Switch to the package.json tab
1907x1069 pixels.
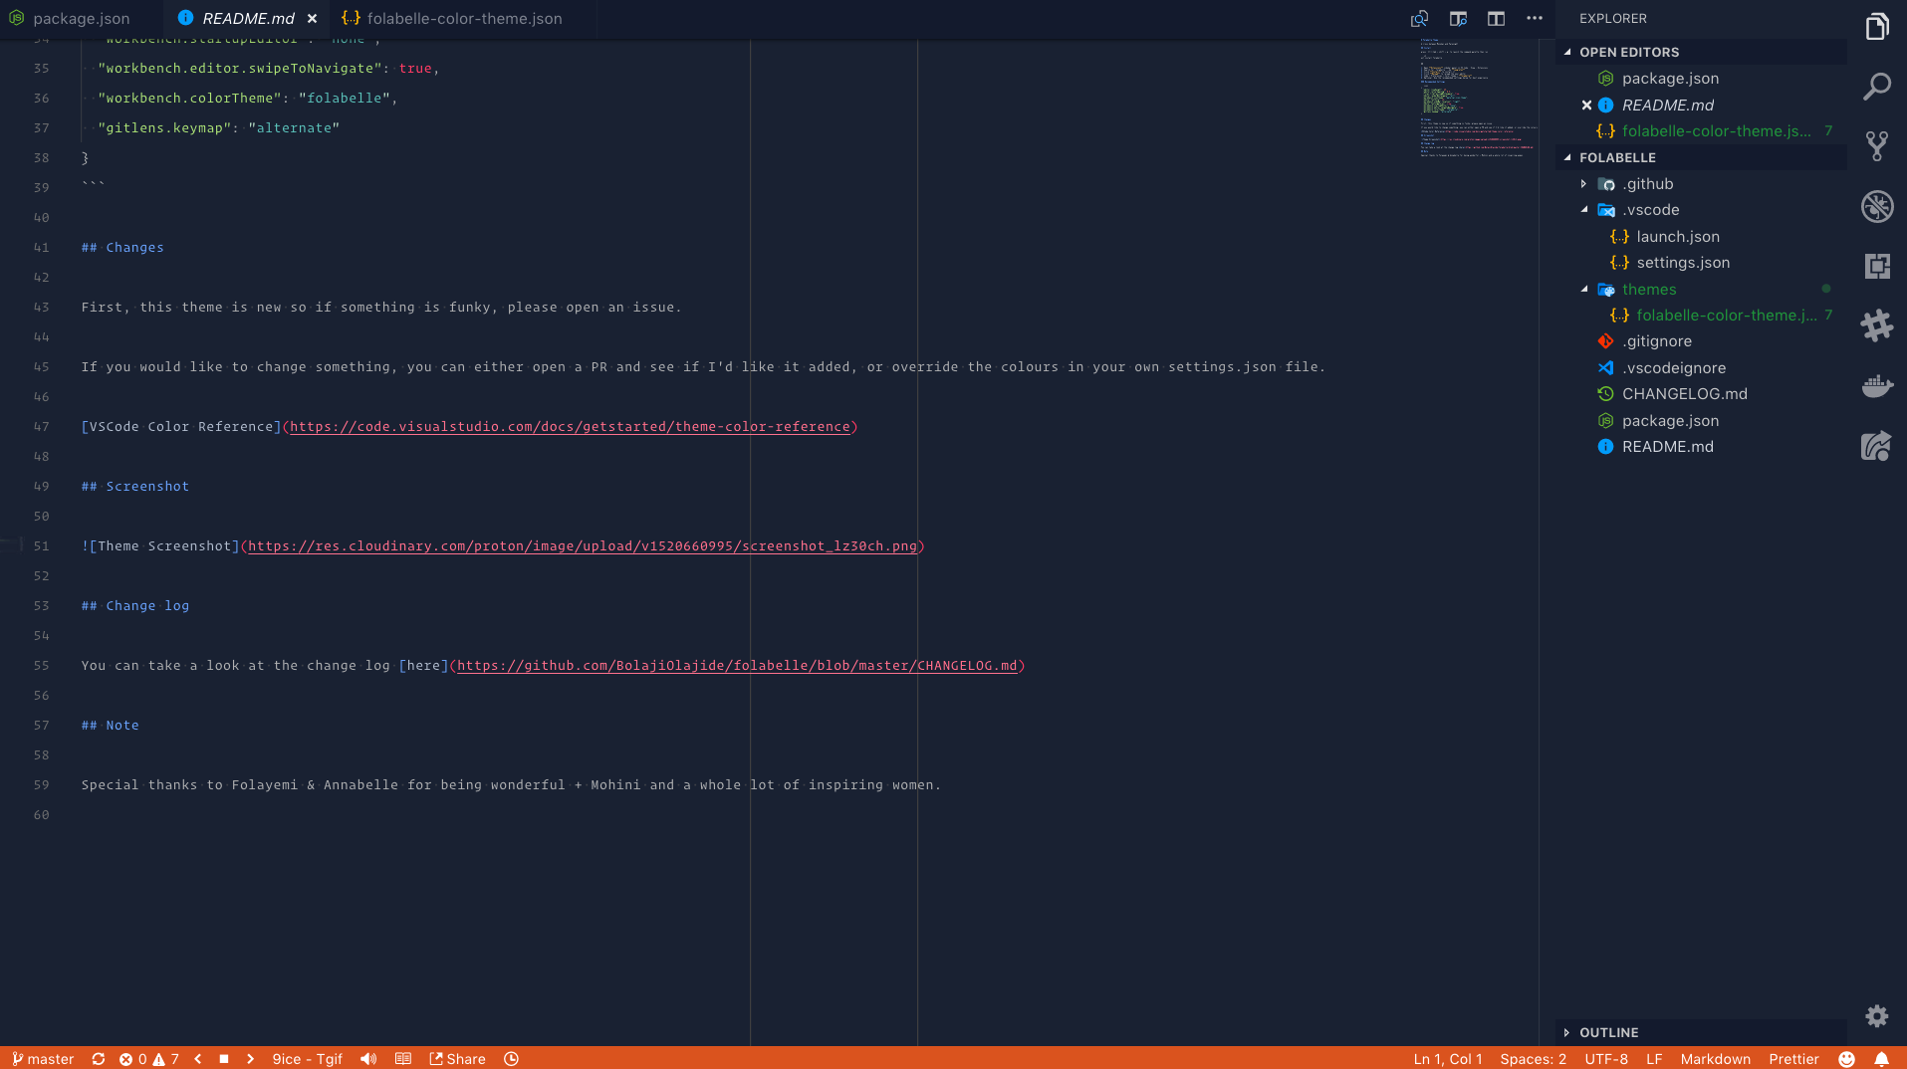[82, 19]
